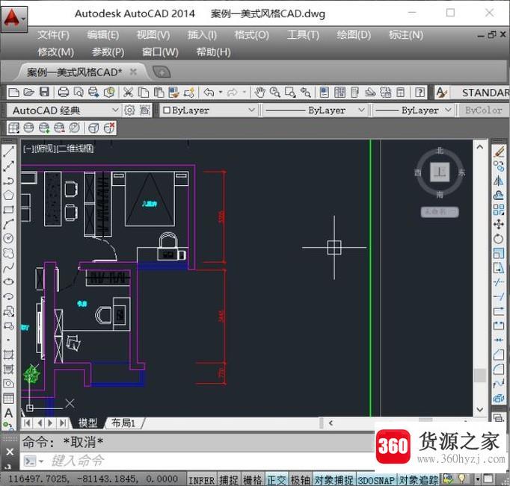Click the vertical scrollbar down arrow
510x486 pixels.
tap(480, 409)
